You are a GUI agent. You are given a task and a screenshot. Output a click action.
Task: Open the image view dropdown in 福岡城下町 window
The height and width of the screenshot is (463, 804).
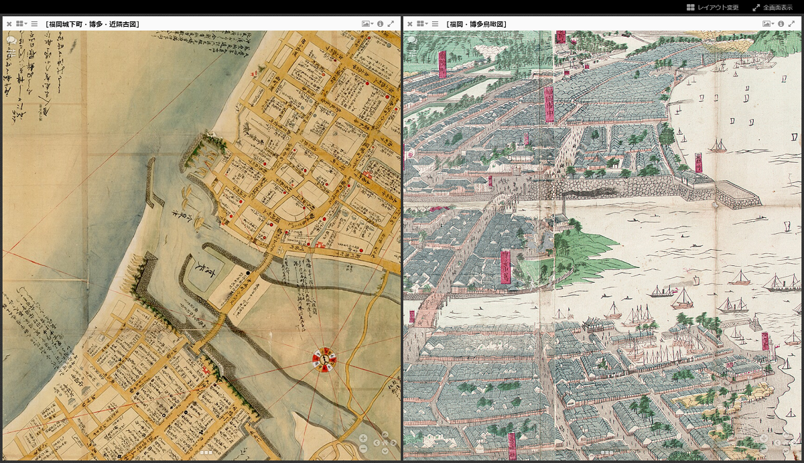(368, 24)
